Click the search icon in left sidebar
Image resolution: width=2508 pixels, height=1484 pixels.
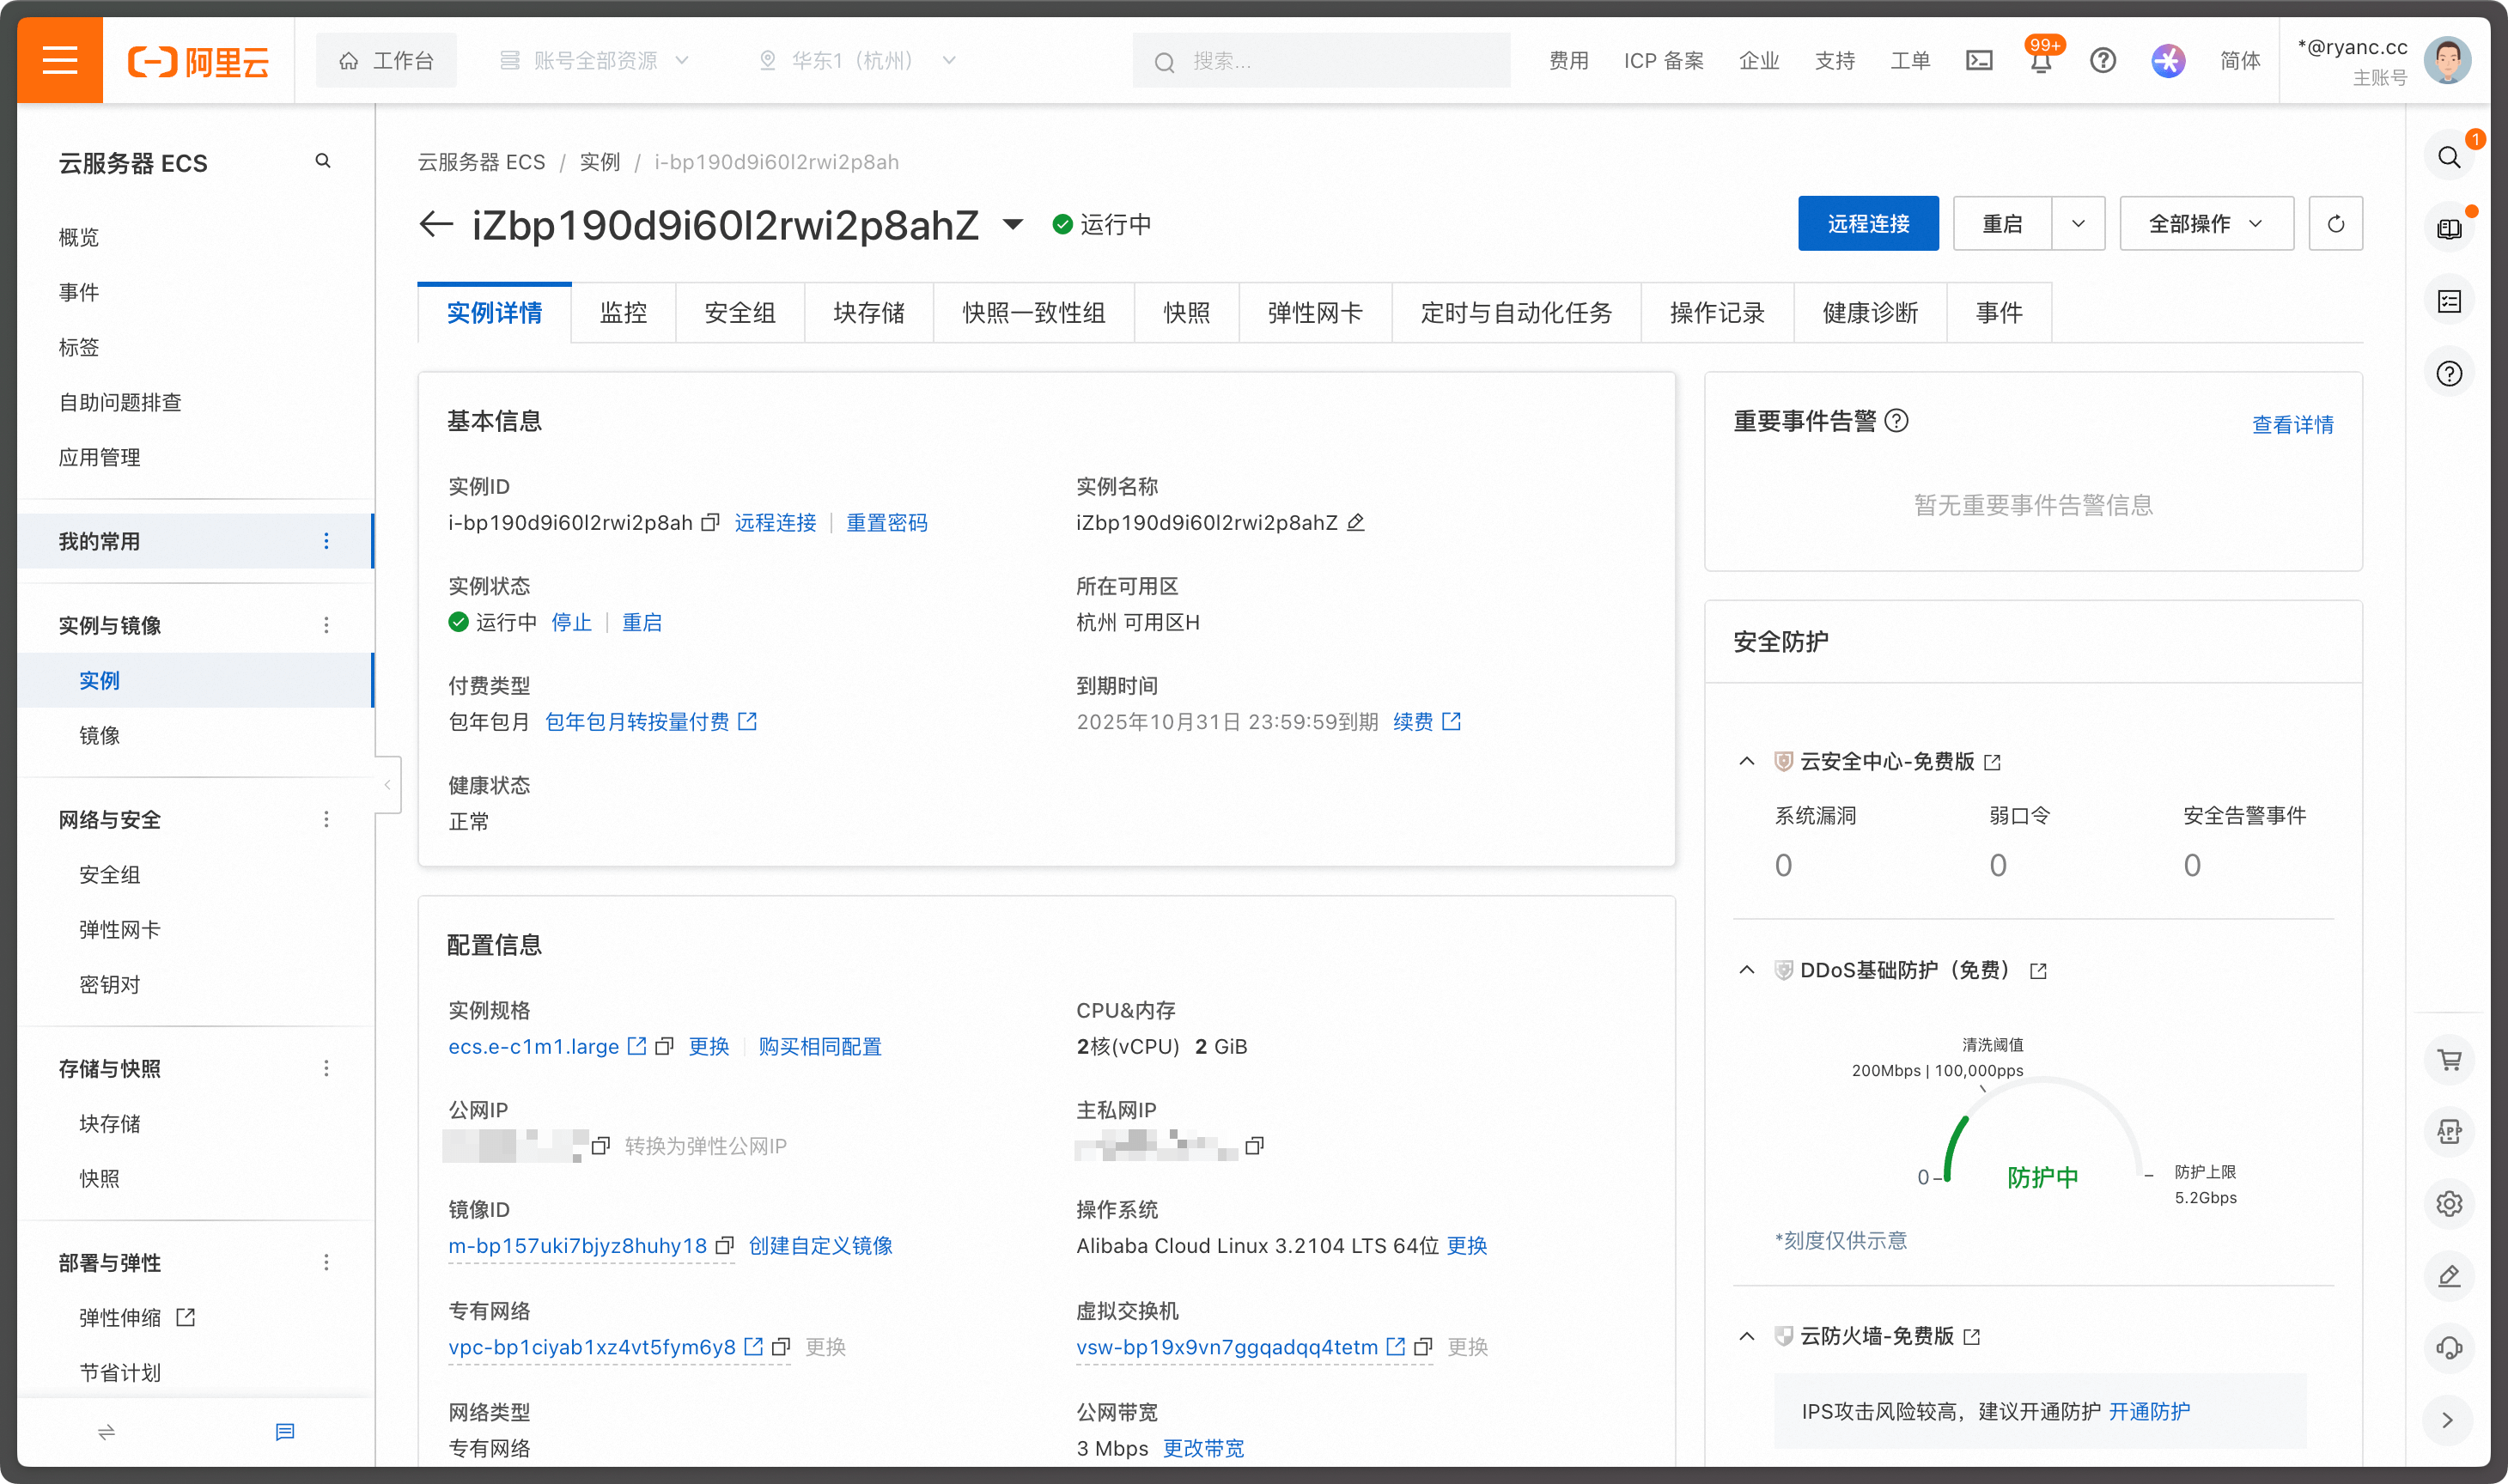click(x=325, y=161)
